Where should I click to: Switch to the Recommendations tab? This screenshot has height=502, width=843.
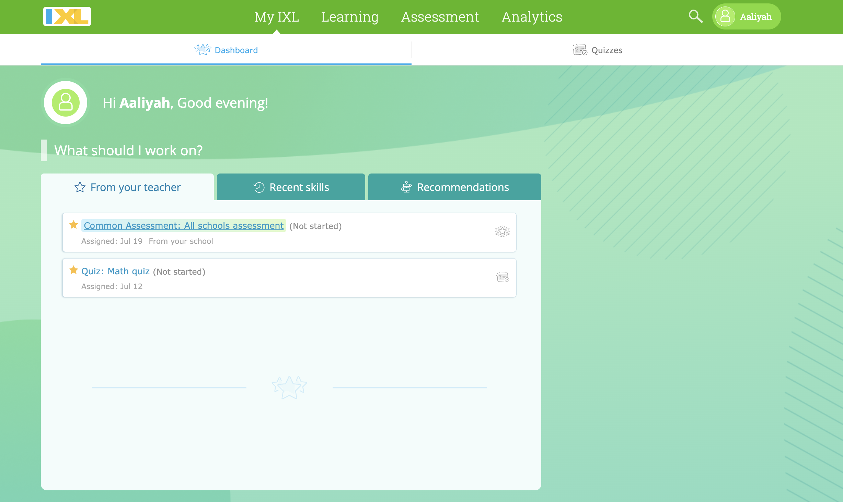pyautogui.click(x=455, y=187)
